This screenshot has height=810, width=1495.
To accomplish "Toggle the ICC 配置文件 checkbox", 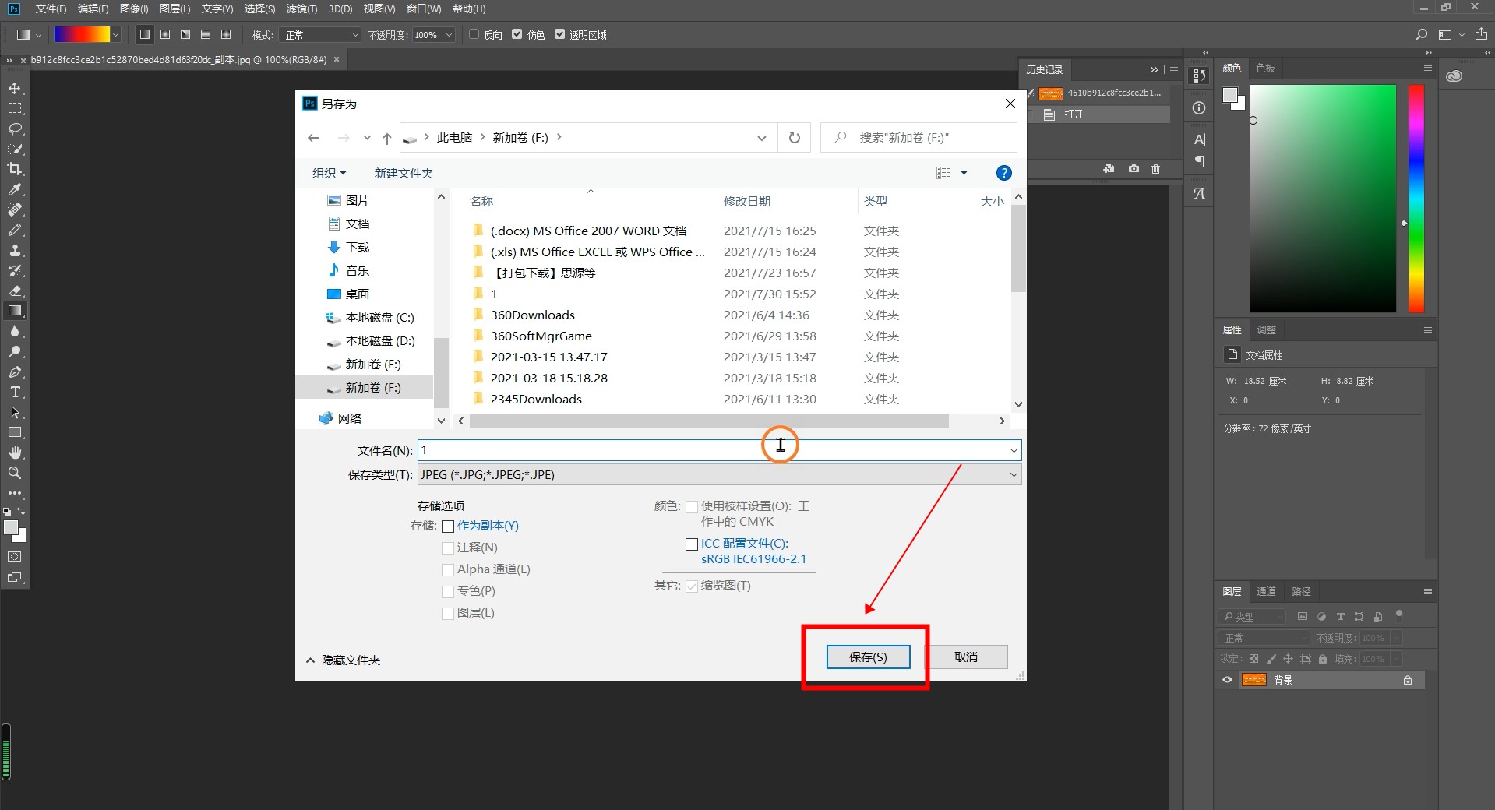I will pyautogui.click(x=691, y=544).
